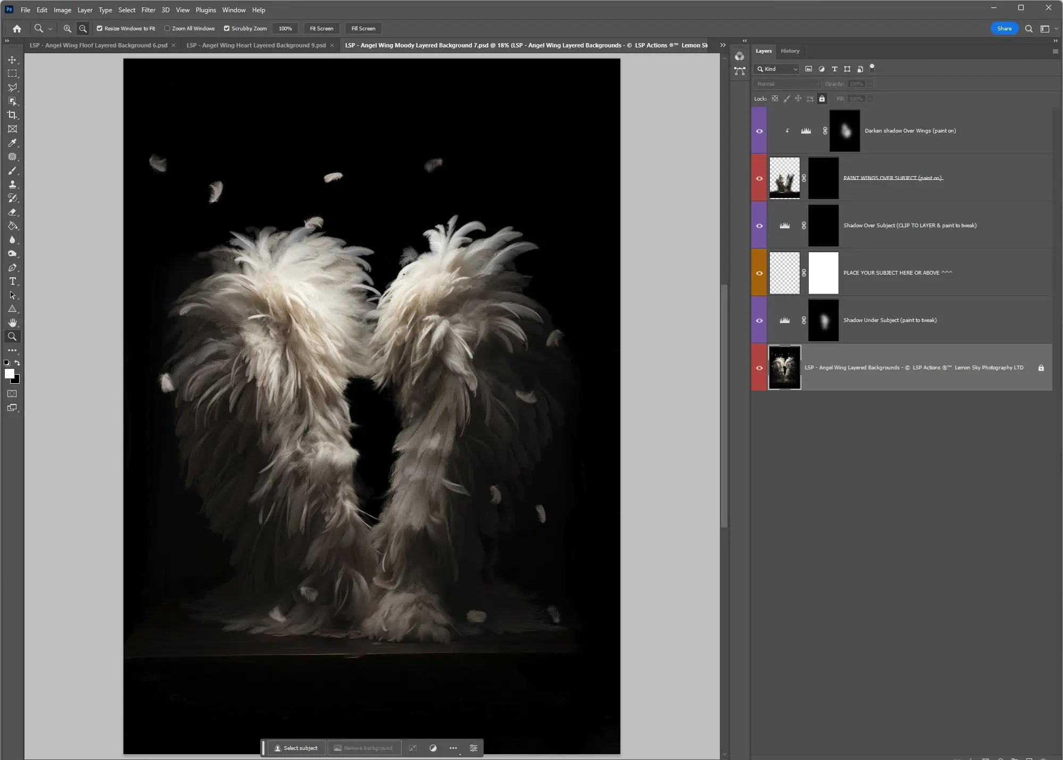Viewport: 1063px width, 760px height.
Task: Select the Horizontal Type tool
Action: (13, 282)
